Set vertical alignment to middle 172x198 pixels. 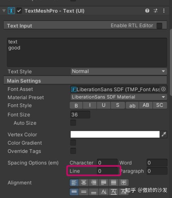coord(84,192)
